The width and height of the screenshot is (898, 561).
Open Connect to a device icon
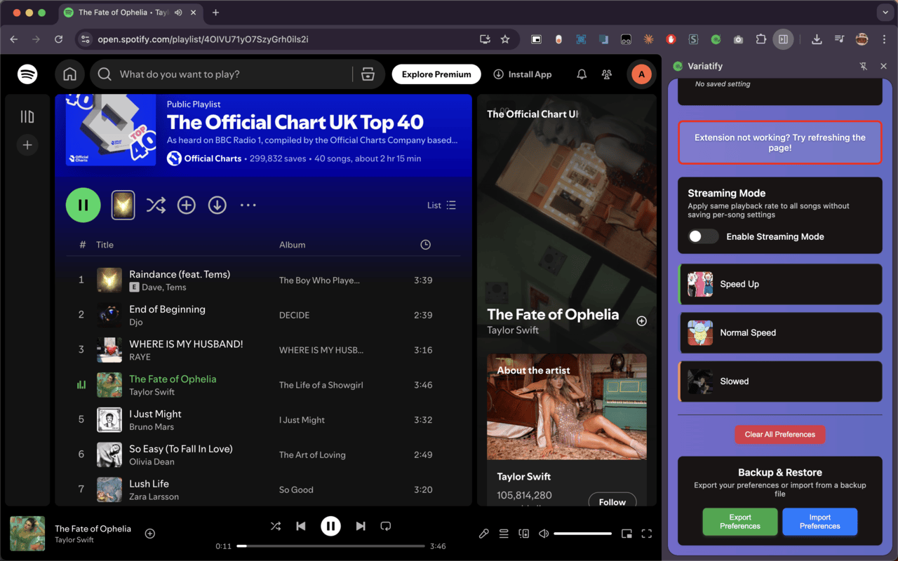pyautogui.click(x=523, y=534)
